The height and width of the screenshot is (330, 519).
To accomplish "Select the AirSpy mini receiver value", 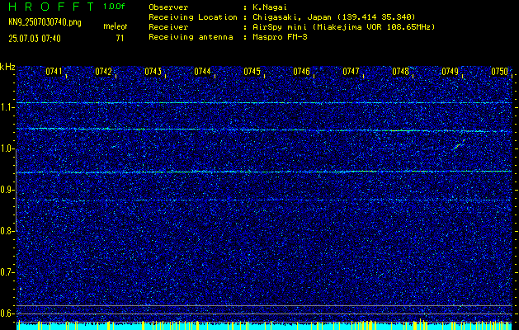I will point(343,27).
